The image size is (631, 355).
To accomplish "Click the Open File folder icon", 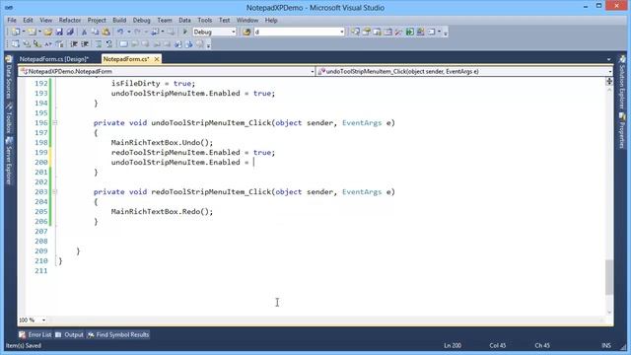I will [48, 32].
